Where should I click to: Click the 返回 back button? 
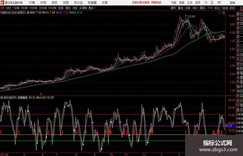coord(232,8)
